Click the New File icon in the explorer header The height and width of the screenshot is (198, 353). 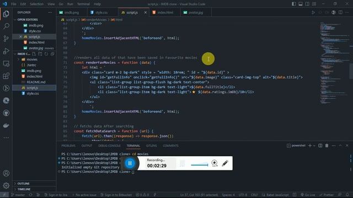click(x=34, y=54)
